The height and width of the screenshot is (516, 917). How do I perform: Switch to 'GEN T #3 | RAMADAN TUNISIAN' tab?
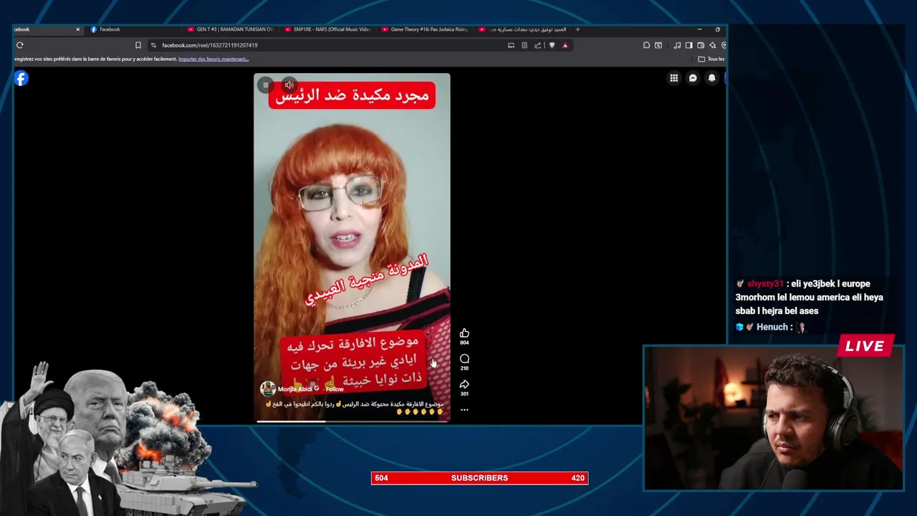(x=229, y=29)
